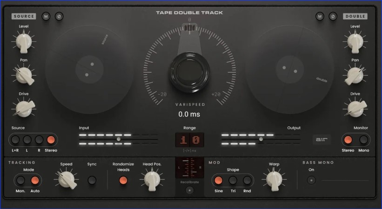The height and width of the screenshot is (209, 382).
Task: Click the Output level slider handle
Action: click(x=261, y=139)
